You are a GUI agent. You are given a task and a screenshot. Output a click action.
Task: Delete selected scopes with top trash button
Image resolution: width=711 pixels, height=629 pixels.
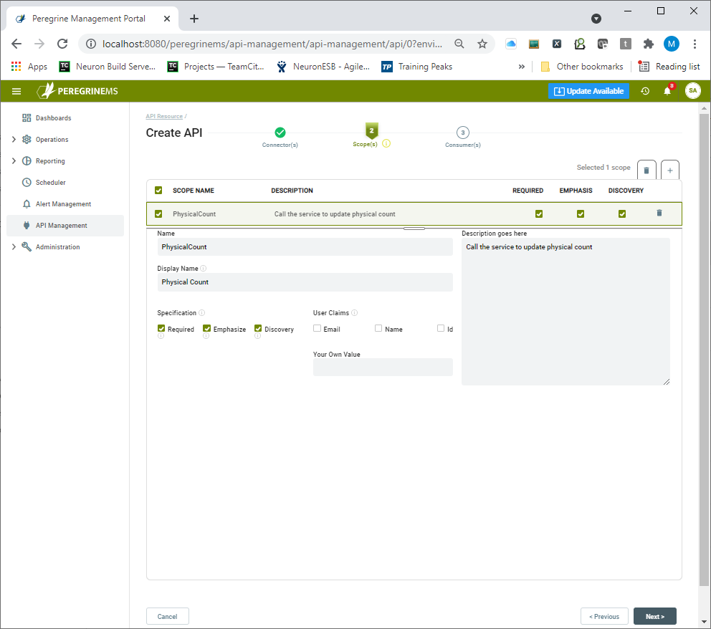(x=646, y=171)
